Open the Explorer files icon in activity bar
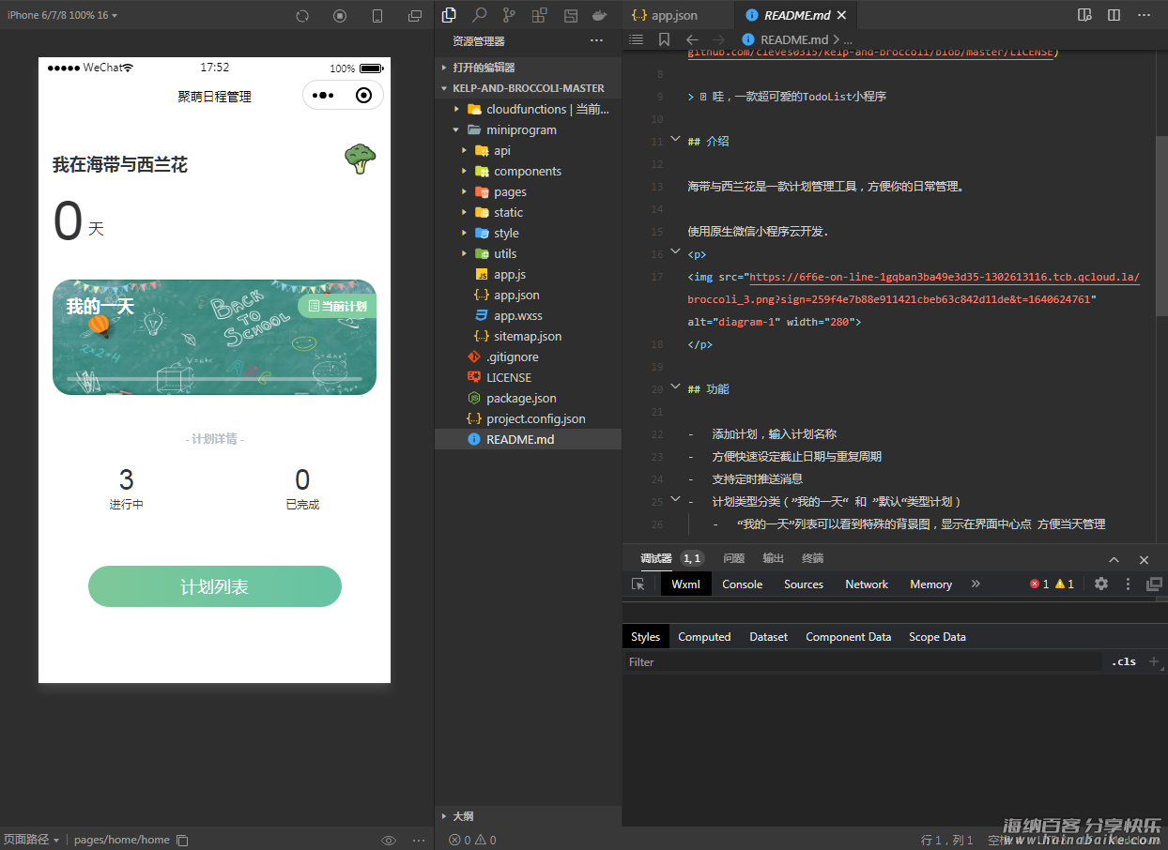This screenshot has width=1168, height=850. point(450,15)
